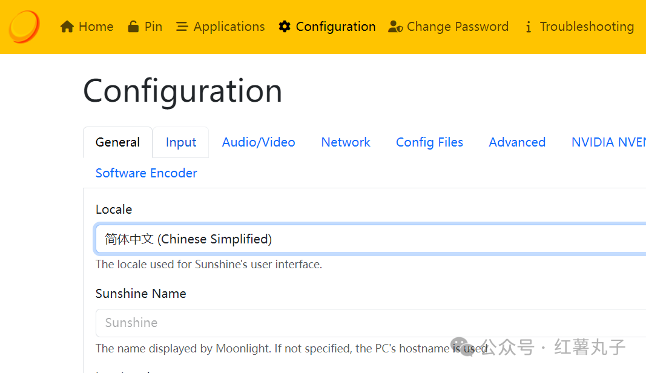Click the Configuration gear icon

point(285,27)
